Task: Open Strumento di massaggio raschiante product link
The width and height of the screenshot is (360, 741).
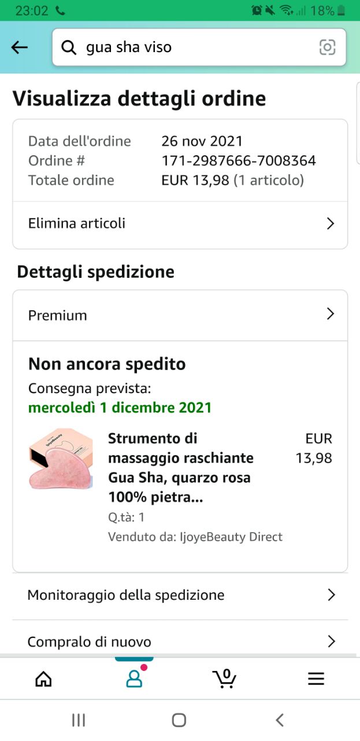Action: [x=181, y=468]
